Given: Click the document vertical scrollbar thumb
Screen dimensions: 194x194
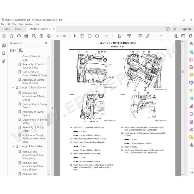Looking at the screenshot, I should [x=183, y=72].
